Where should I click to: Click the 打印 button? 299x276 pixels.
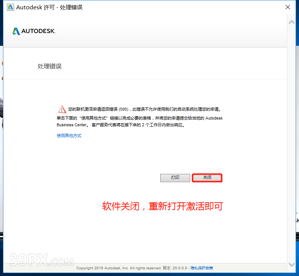click(175, 178)
